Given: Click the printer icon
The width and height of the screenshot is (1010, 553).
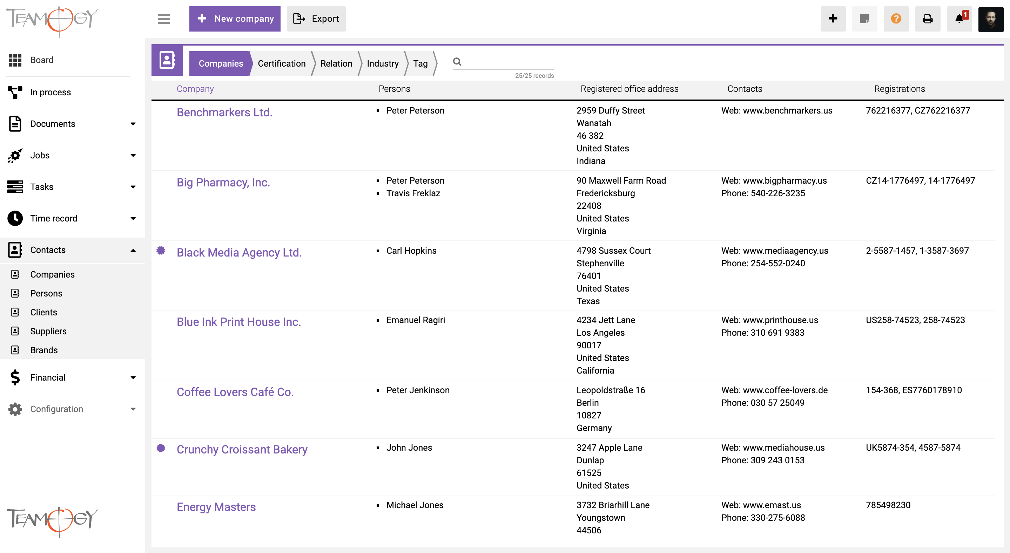Looking at the screenshot, I should click(x=928, y=19).
